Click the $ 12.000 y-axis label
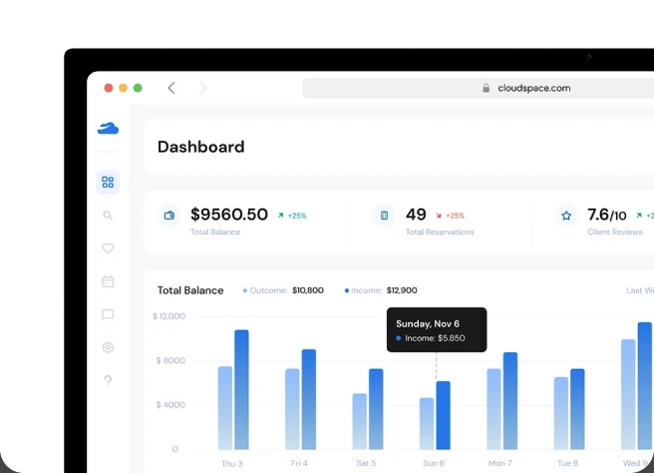The width and height of the screenshot is (654, 473). (x=168, y=316)
